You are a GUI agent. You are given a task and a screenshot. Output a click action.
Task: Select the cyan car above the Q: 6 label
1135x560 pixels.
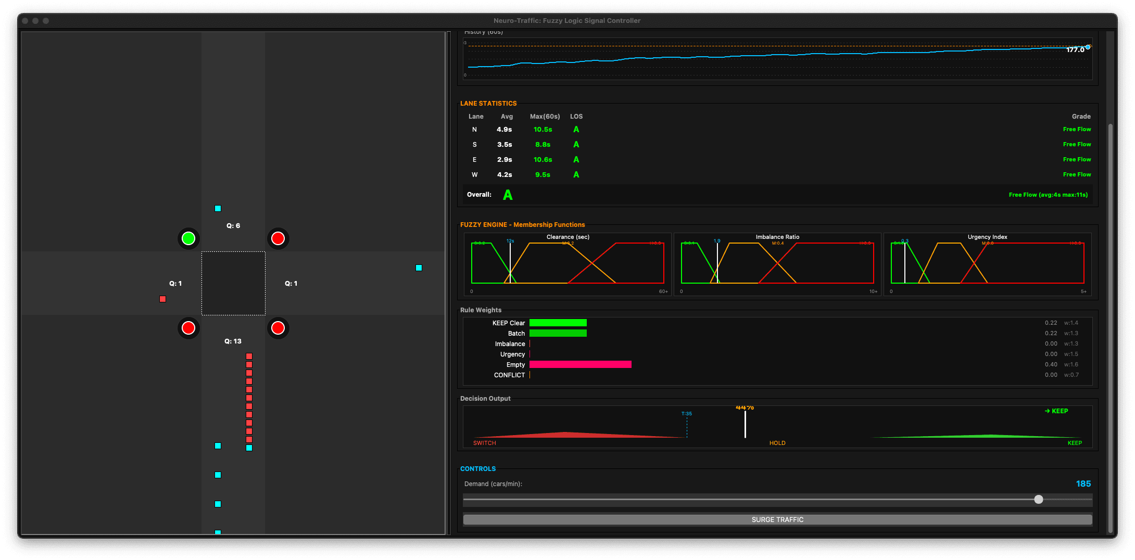click(x=218, y=209)
